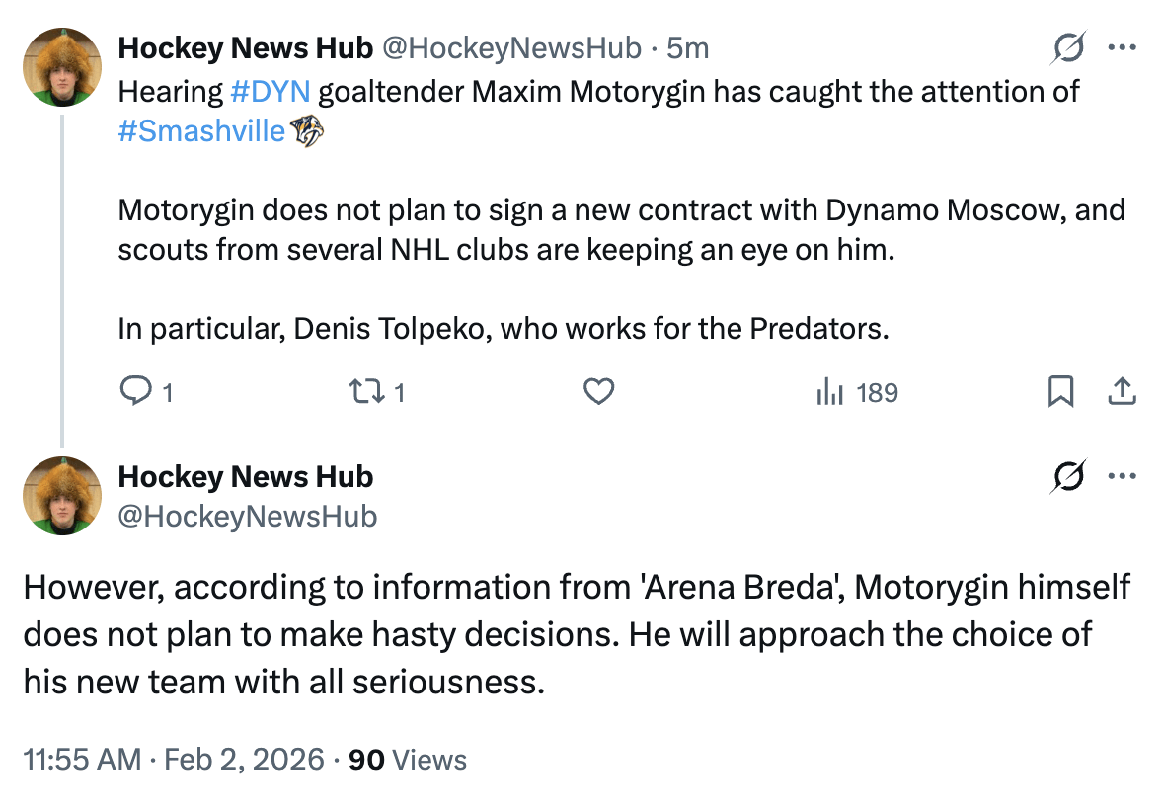This screenshot has height=812, width=1163.
Task: Click the second tweet's profile avatar
Action: (62, 496)
